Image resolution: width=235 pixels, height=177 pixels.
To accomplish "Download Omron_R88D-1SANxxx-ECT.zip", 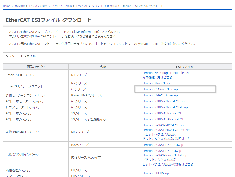I will [165, 119].
